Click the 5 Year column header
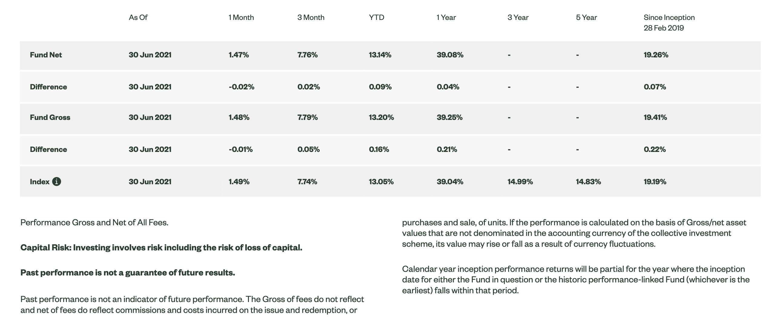 click(x=586, y=18)
